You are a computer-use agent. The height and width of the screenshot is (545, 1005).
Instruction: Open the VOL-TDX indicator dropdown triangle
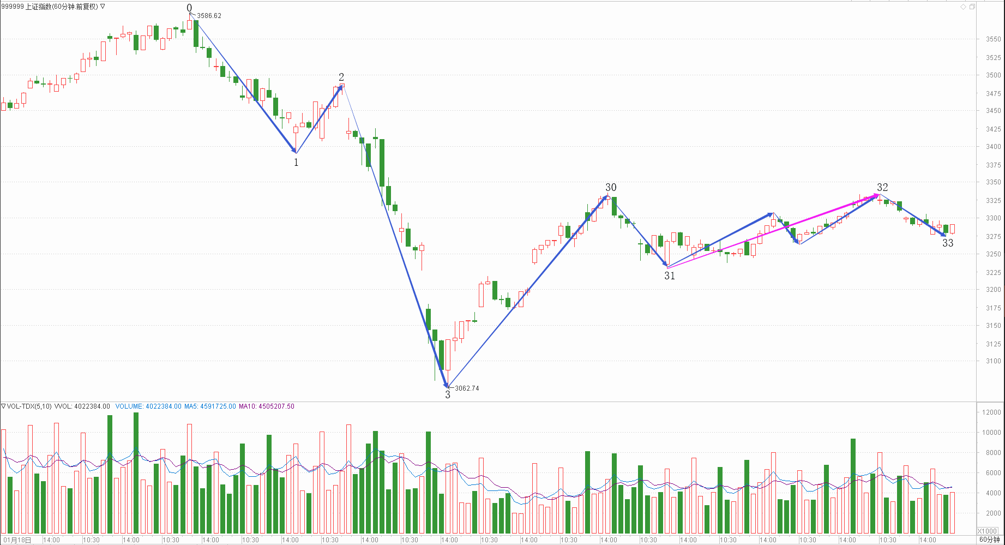[x=3, y=406]
